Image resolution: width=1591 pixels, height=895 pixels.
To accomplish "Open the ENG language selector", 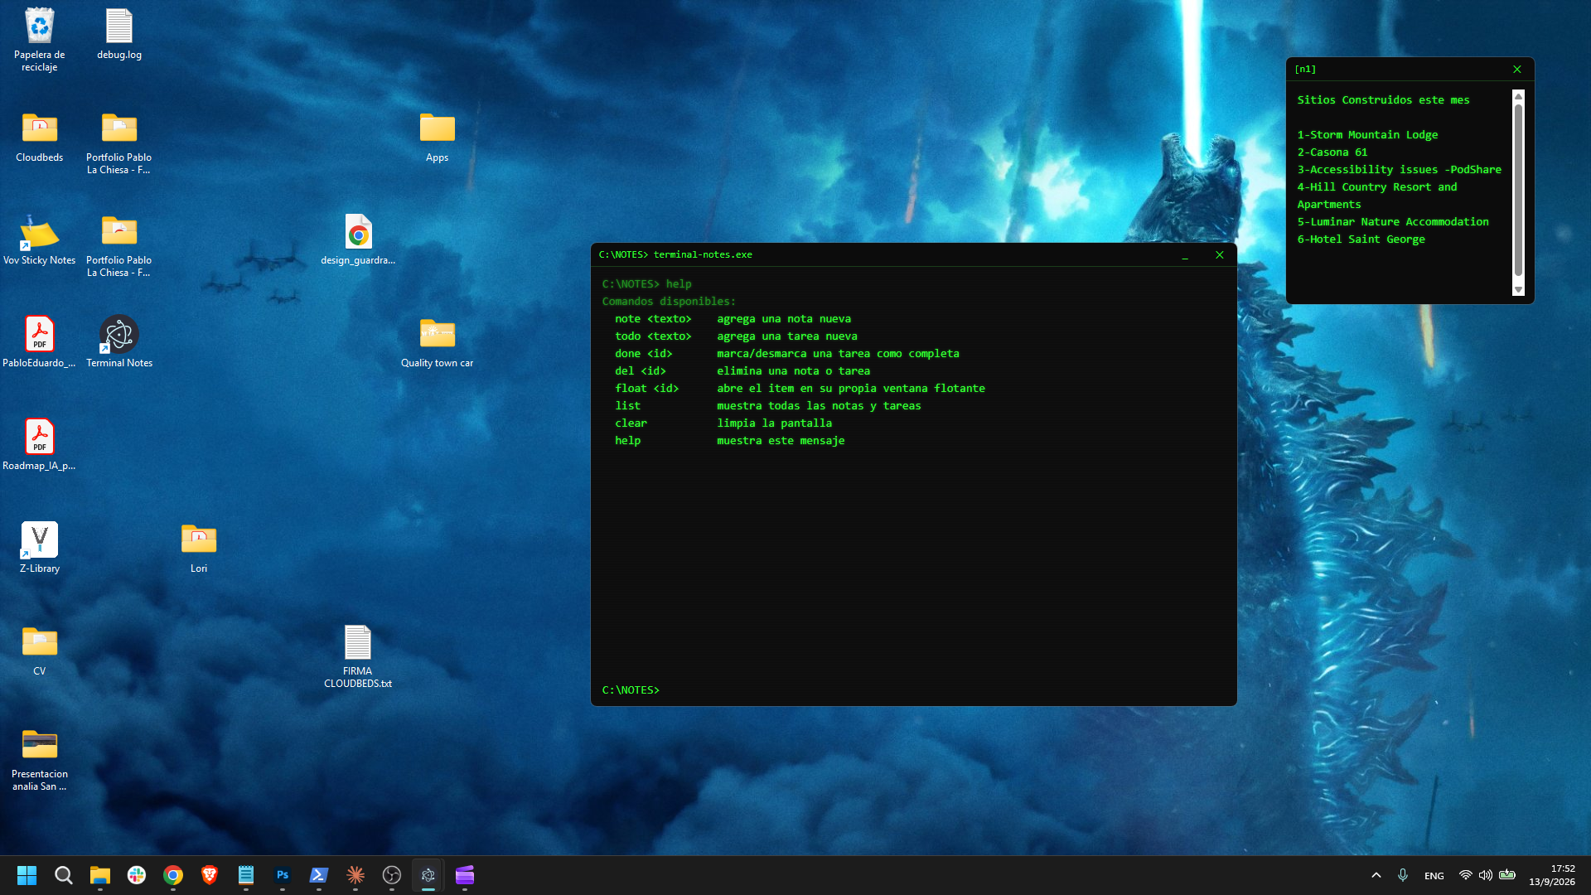I will (x=1434, y=876).
